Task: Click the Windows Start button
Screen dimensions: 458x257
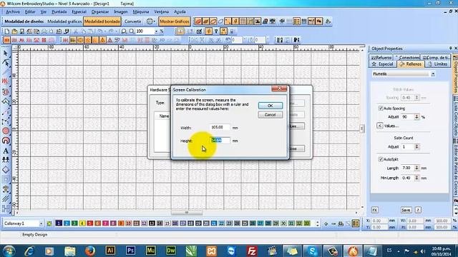Action: 9,251
